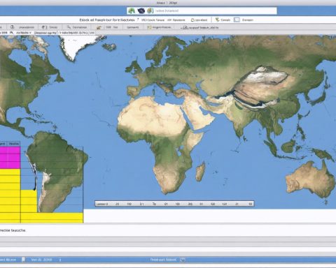Click the text label in the center of the status bar

pos(163,260)
